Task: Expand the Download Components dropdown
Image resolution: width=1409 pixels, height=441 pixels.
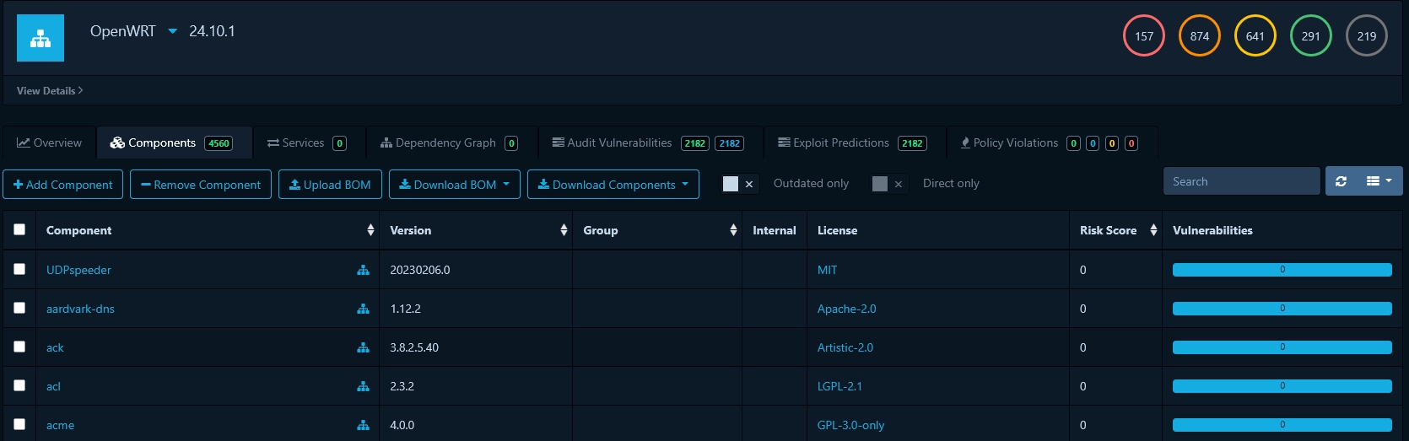Action: [x=613, y=185]
